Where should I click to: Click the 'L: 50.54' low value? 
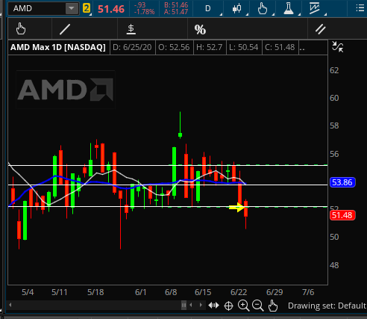coord(244,47)
